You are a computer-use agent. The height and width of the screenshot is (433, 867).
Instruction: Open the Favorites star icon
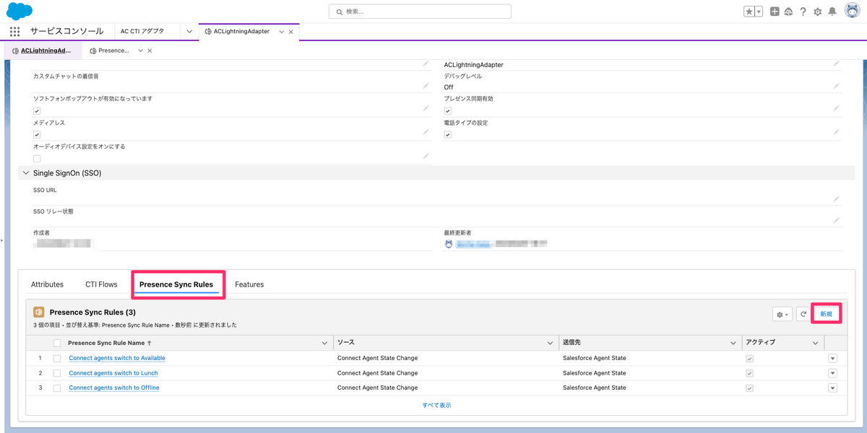point(749,12)
